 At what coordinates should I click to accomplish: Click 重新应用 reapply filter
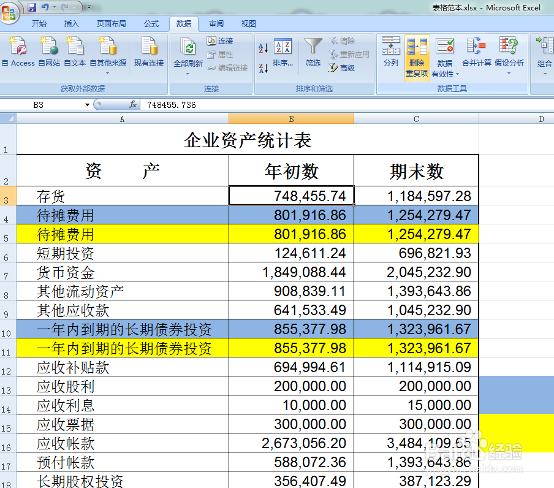point(349,55)
